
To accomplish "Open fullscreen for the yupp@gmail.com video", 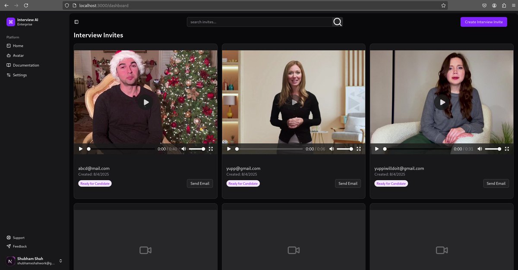I will pos(359,149).
